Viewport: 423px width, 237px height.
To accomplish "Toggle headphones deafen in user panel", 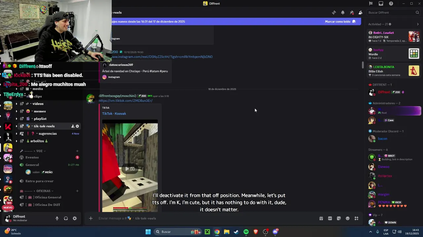I will click(x=66, y=218).
